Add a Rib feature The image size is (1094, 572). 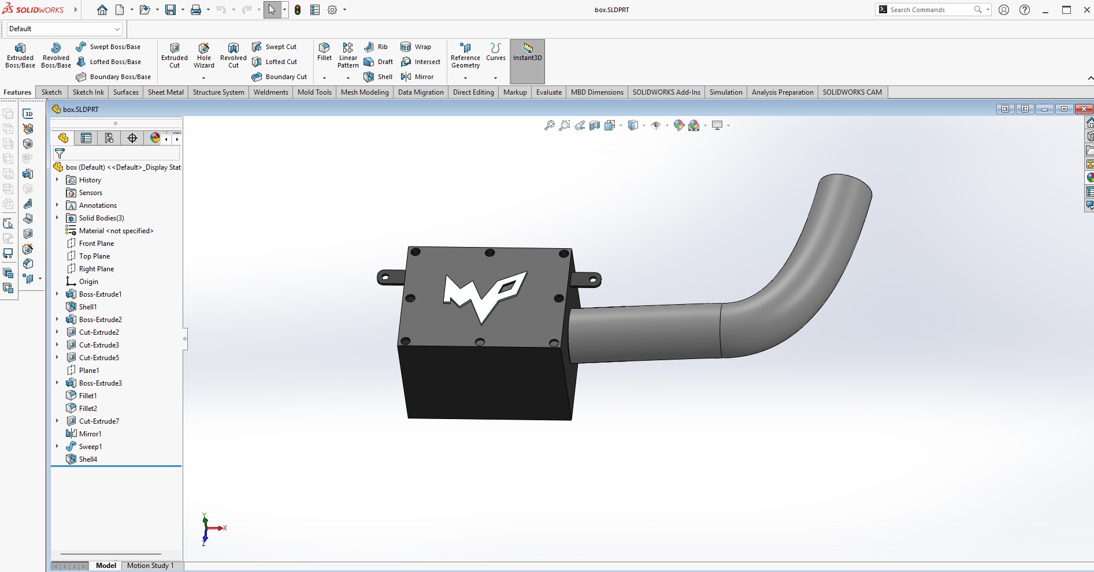pyautogui.click(x=376, y=47)
